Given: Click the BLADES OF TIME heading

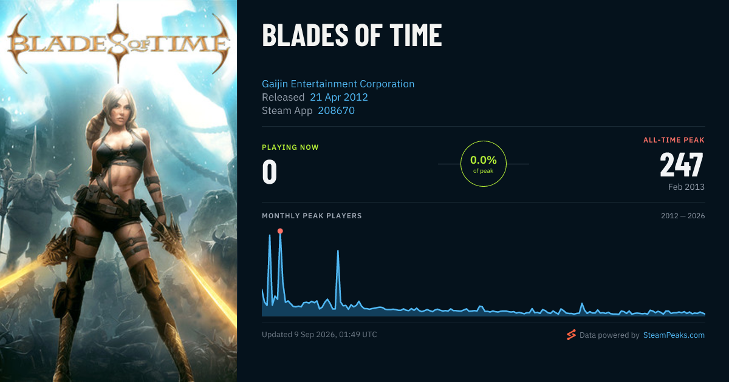Looking at the screenshot, I should [x=352, y=36].
